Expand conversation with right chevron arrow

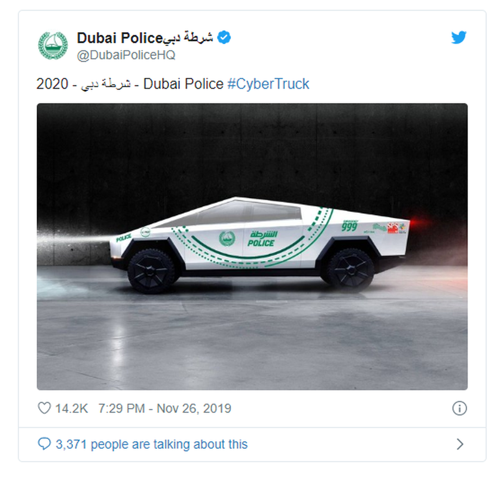(x=460, y=444)
